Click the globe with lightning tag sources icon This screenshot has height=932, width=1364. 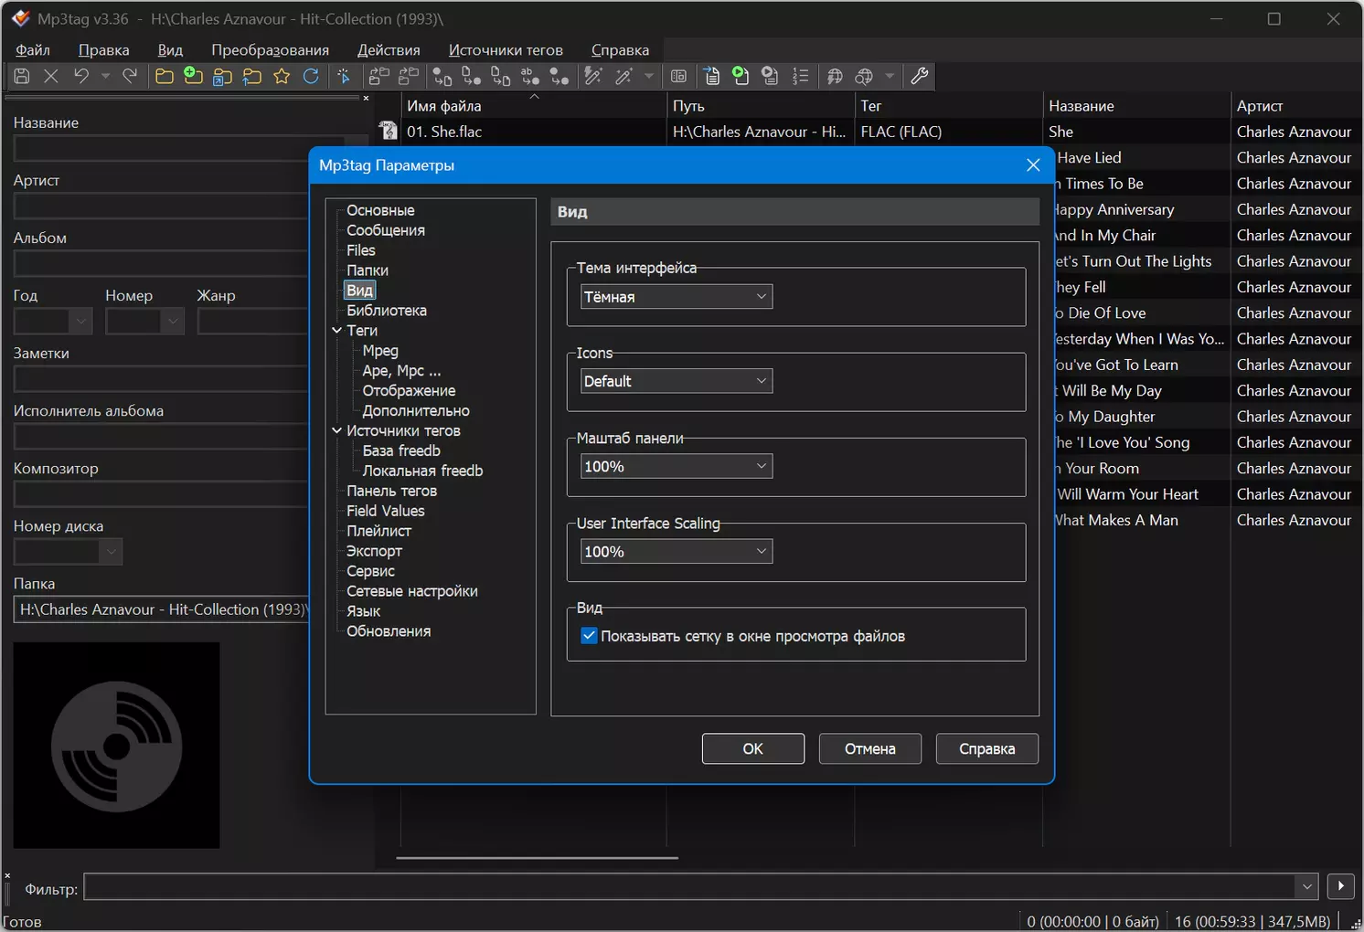point(834,77)
